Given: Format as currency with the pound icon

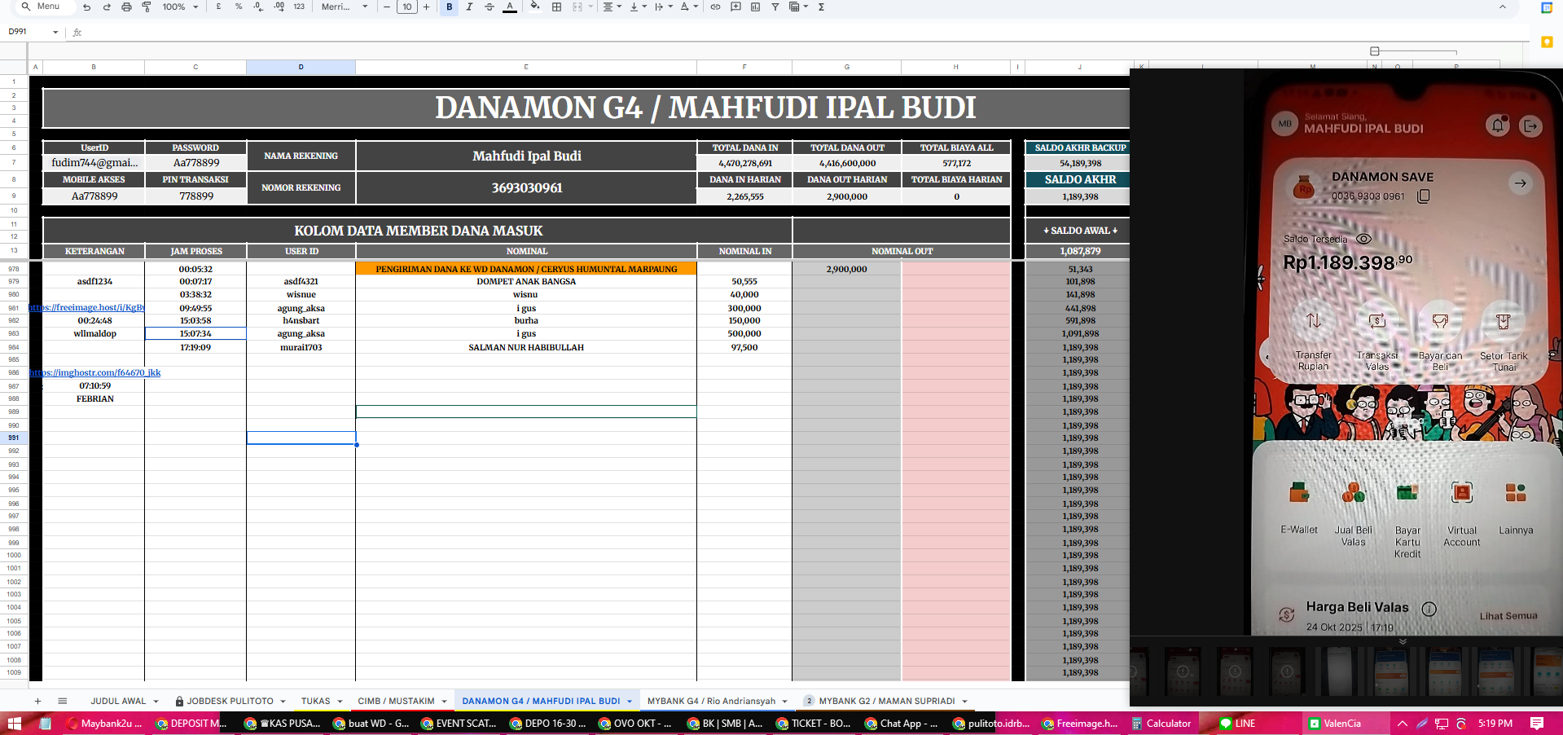Looking at the screenshot, I should click(x=218, y=7).
